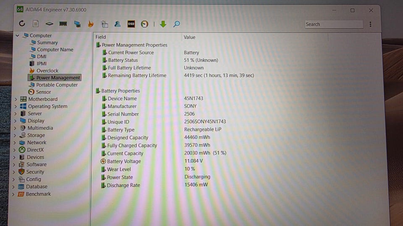Launch the System Stability Test flame icon
The image size is (403, 226).
pos(91,24)
